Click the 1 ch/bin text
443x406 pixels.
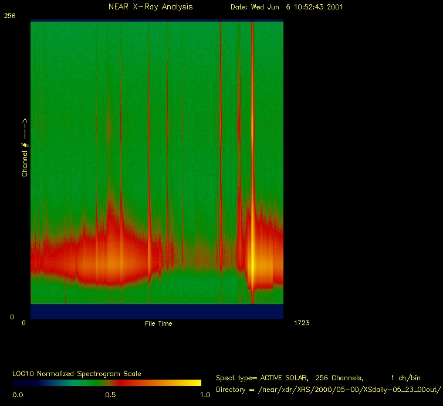[405, 378]
